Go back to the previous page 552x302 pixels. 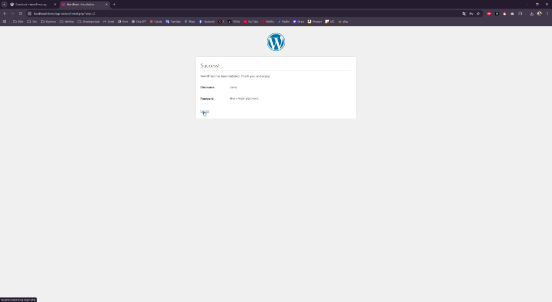pos(5,13)
